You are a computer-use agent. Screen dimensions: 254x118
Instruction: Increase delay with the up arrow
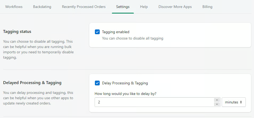217,100
